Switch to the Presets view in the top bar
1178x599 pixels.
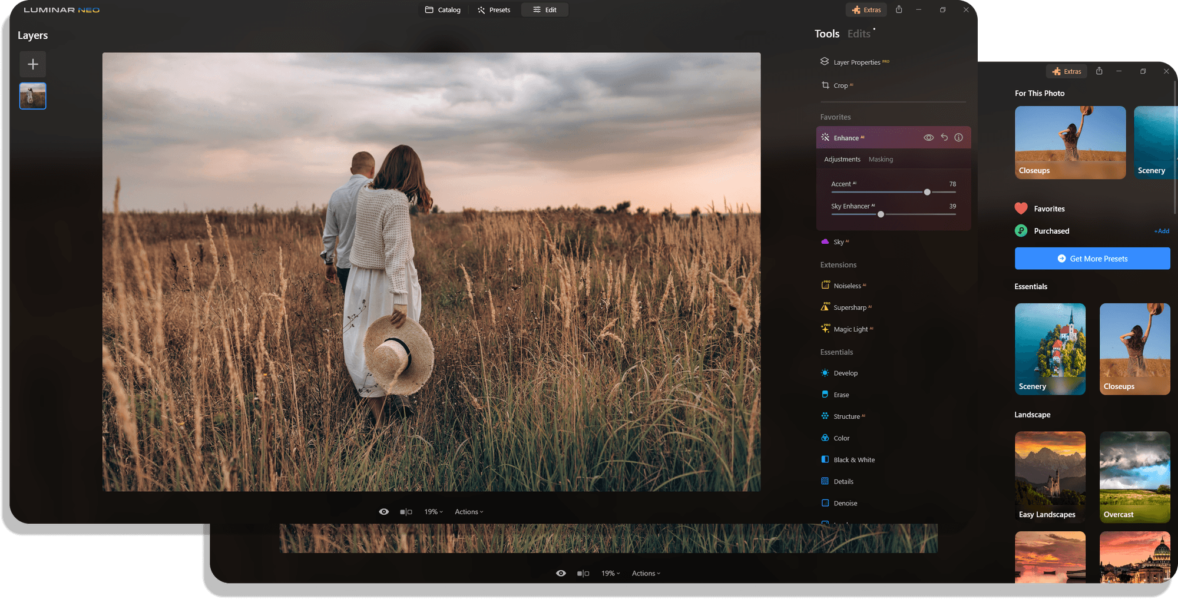tap(494, 9)
